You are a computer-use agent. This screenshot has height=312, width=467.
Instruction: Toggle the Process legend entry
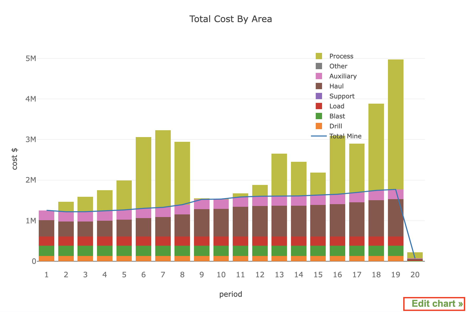[x=341, y=56]
